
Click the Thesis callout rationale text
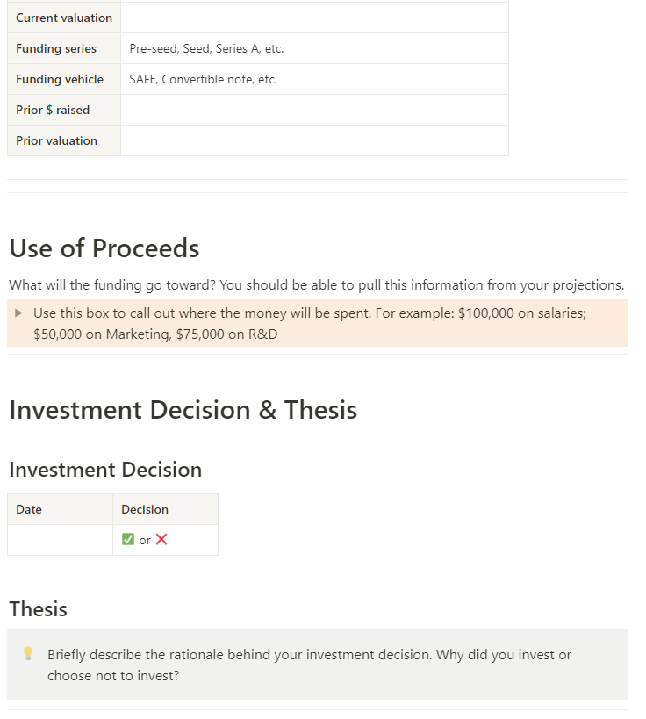(310, 665)
